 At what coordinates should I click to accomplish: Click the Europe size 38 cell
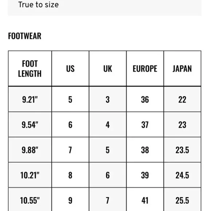pos(145,150)
